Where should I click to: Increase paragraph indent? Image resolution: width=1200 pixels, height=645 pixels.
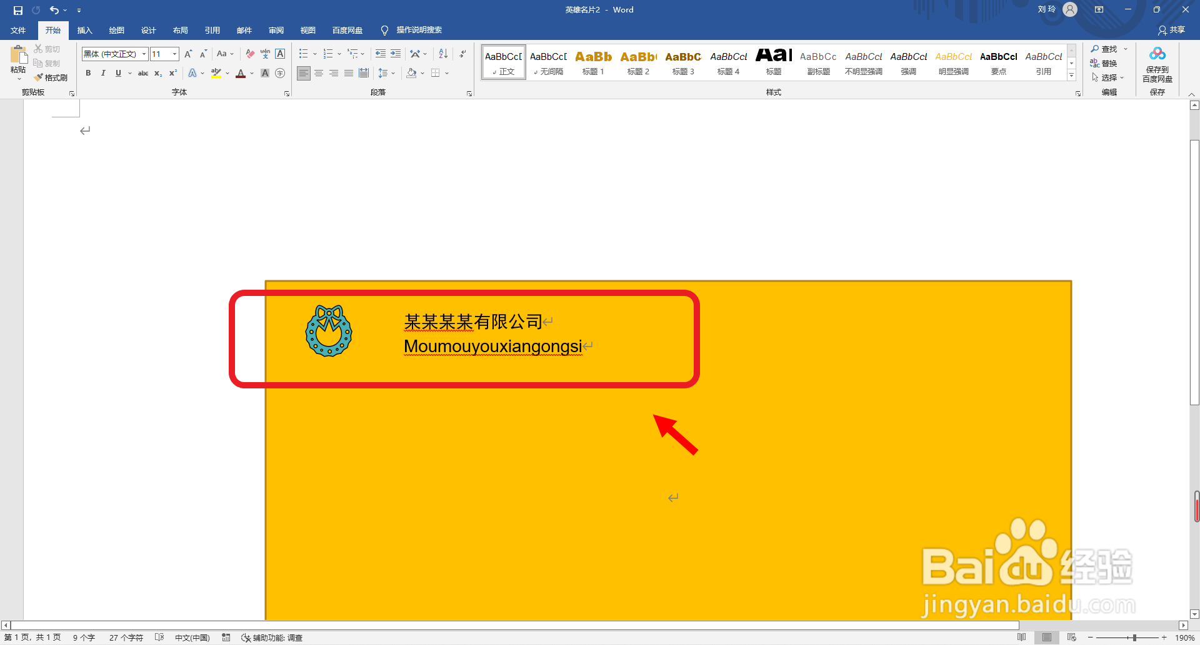point(396,54)
